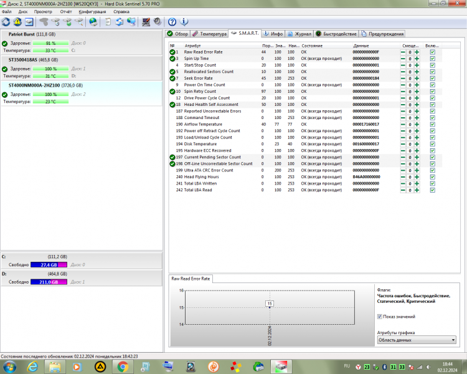
Task: Click the graph value marker labeled 15
Action: coord(270,304)
